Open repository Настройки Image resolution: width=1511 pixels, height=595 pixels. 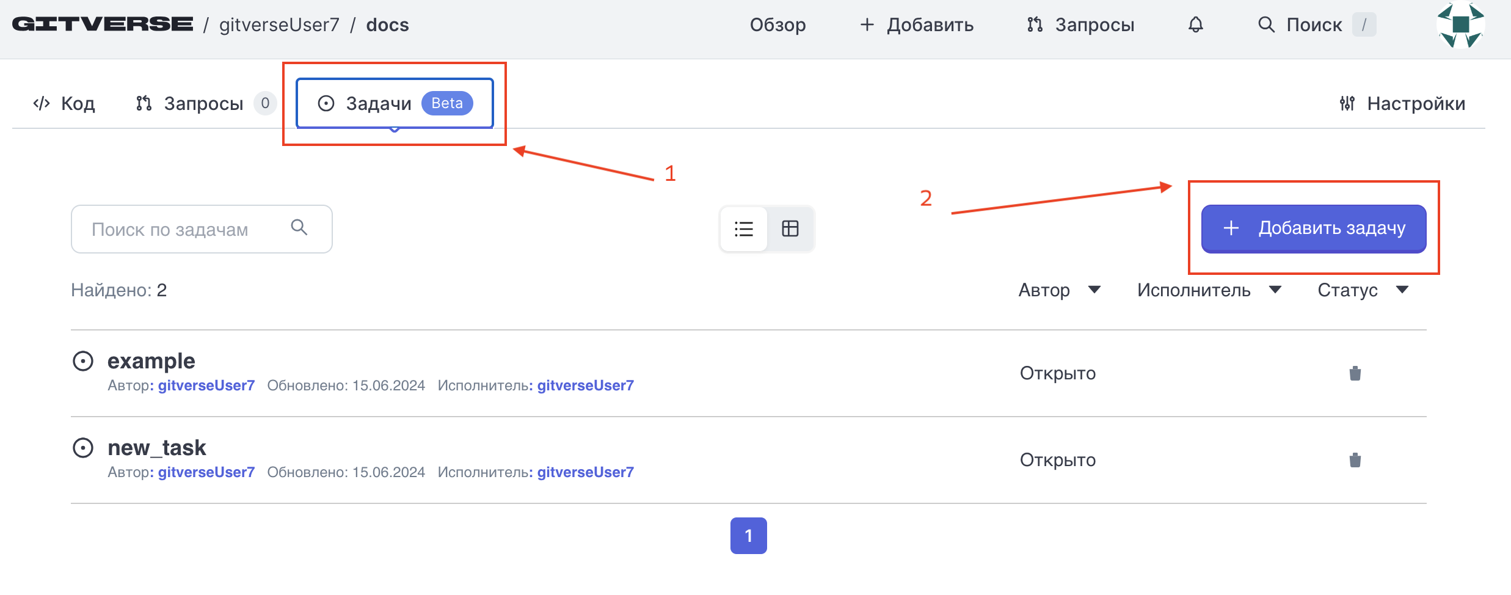tap(1402, 103)
